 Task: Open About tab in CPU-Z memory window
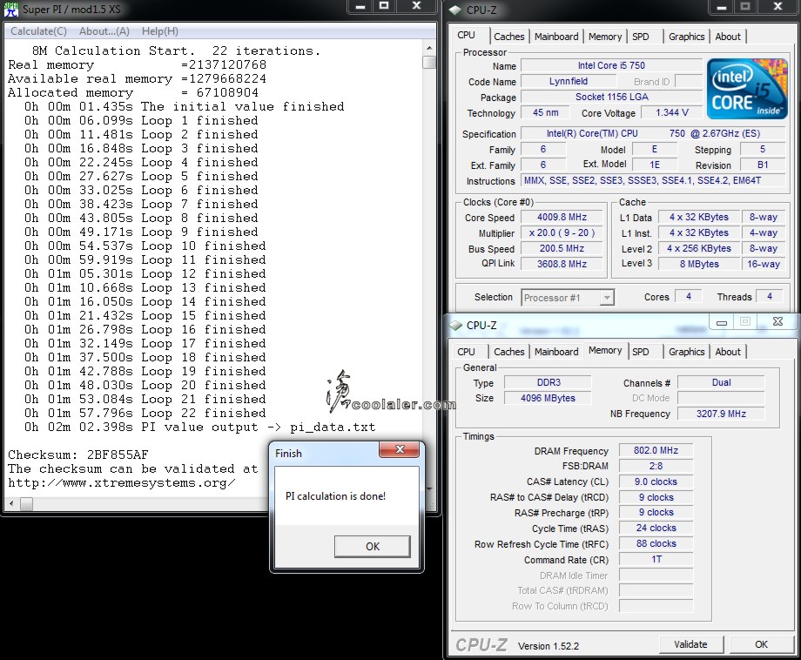point(728,352)
